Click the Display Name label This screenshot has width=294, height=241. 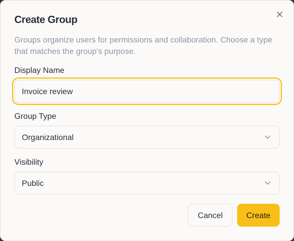[39, 70]
